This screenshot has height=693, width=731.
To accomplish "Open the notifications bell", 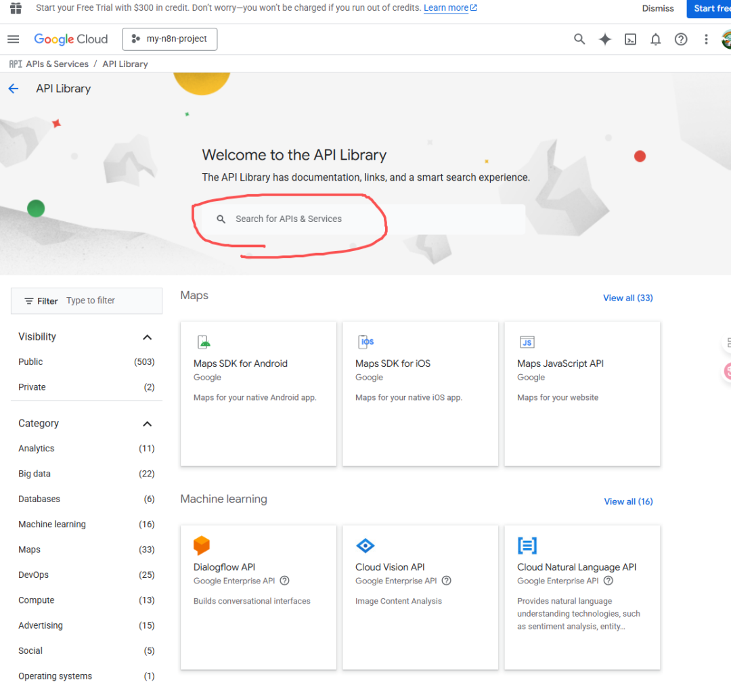I will 655,39.
